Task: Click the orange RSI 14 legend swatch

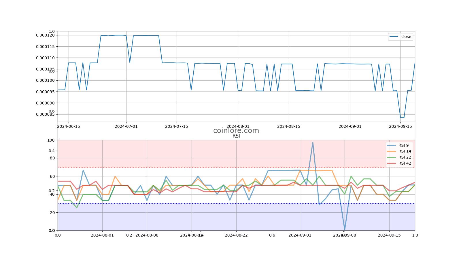Action: coord(392,151)
